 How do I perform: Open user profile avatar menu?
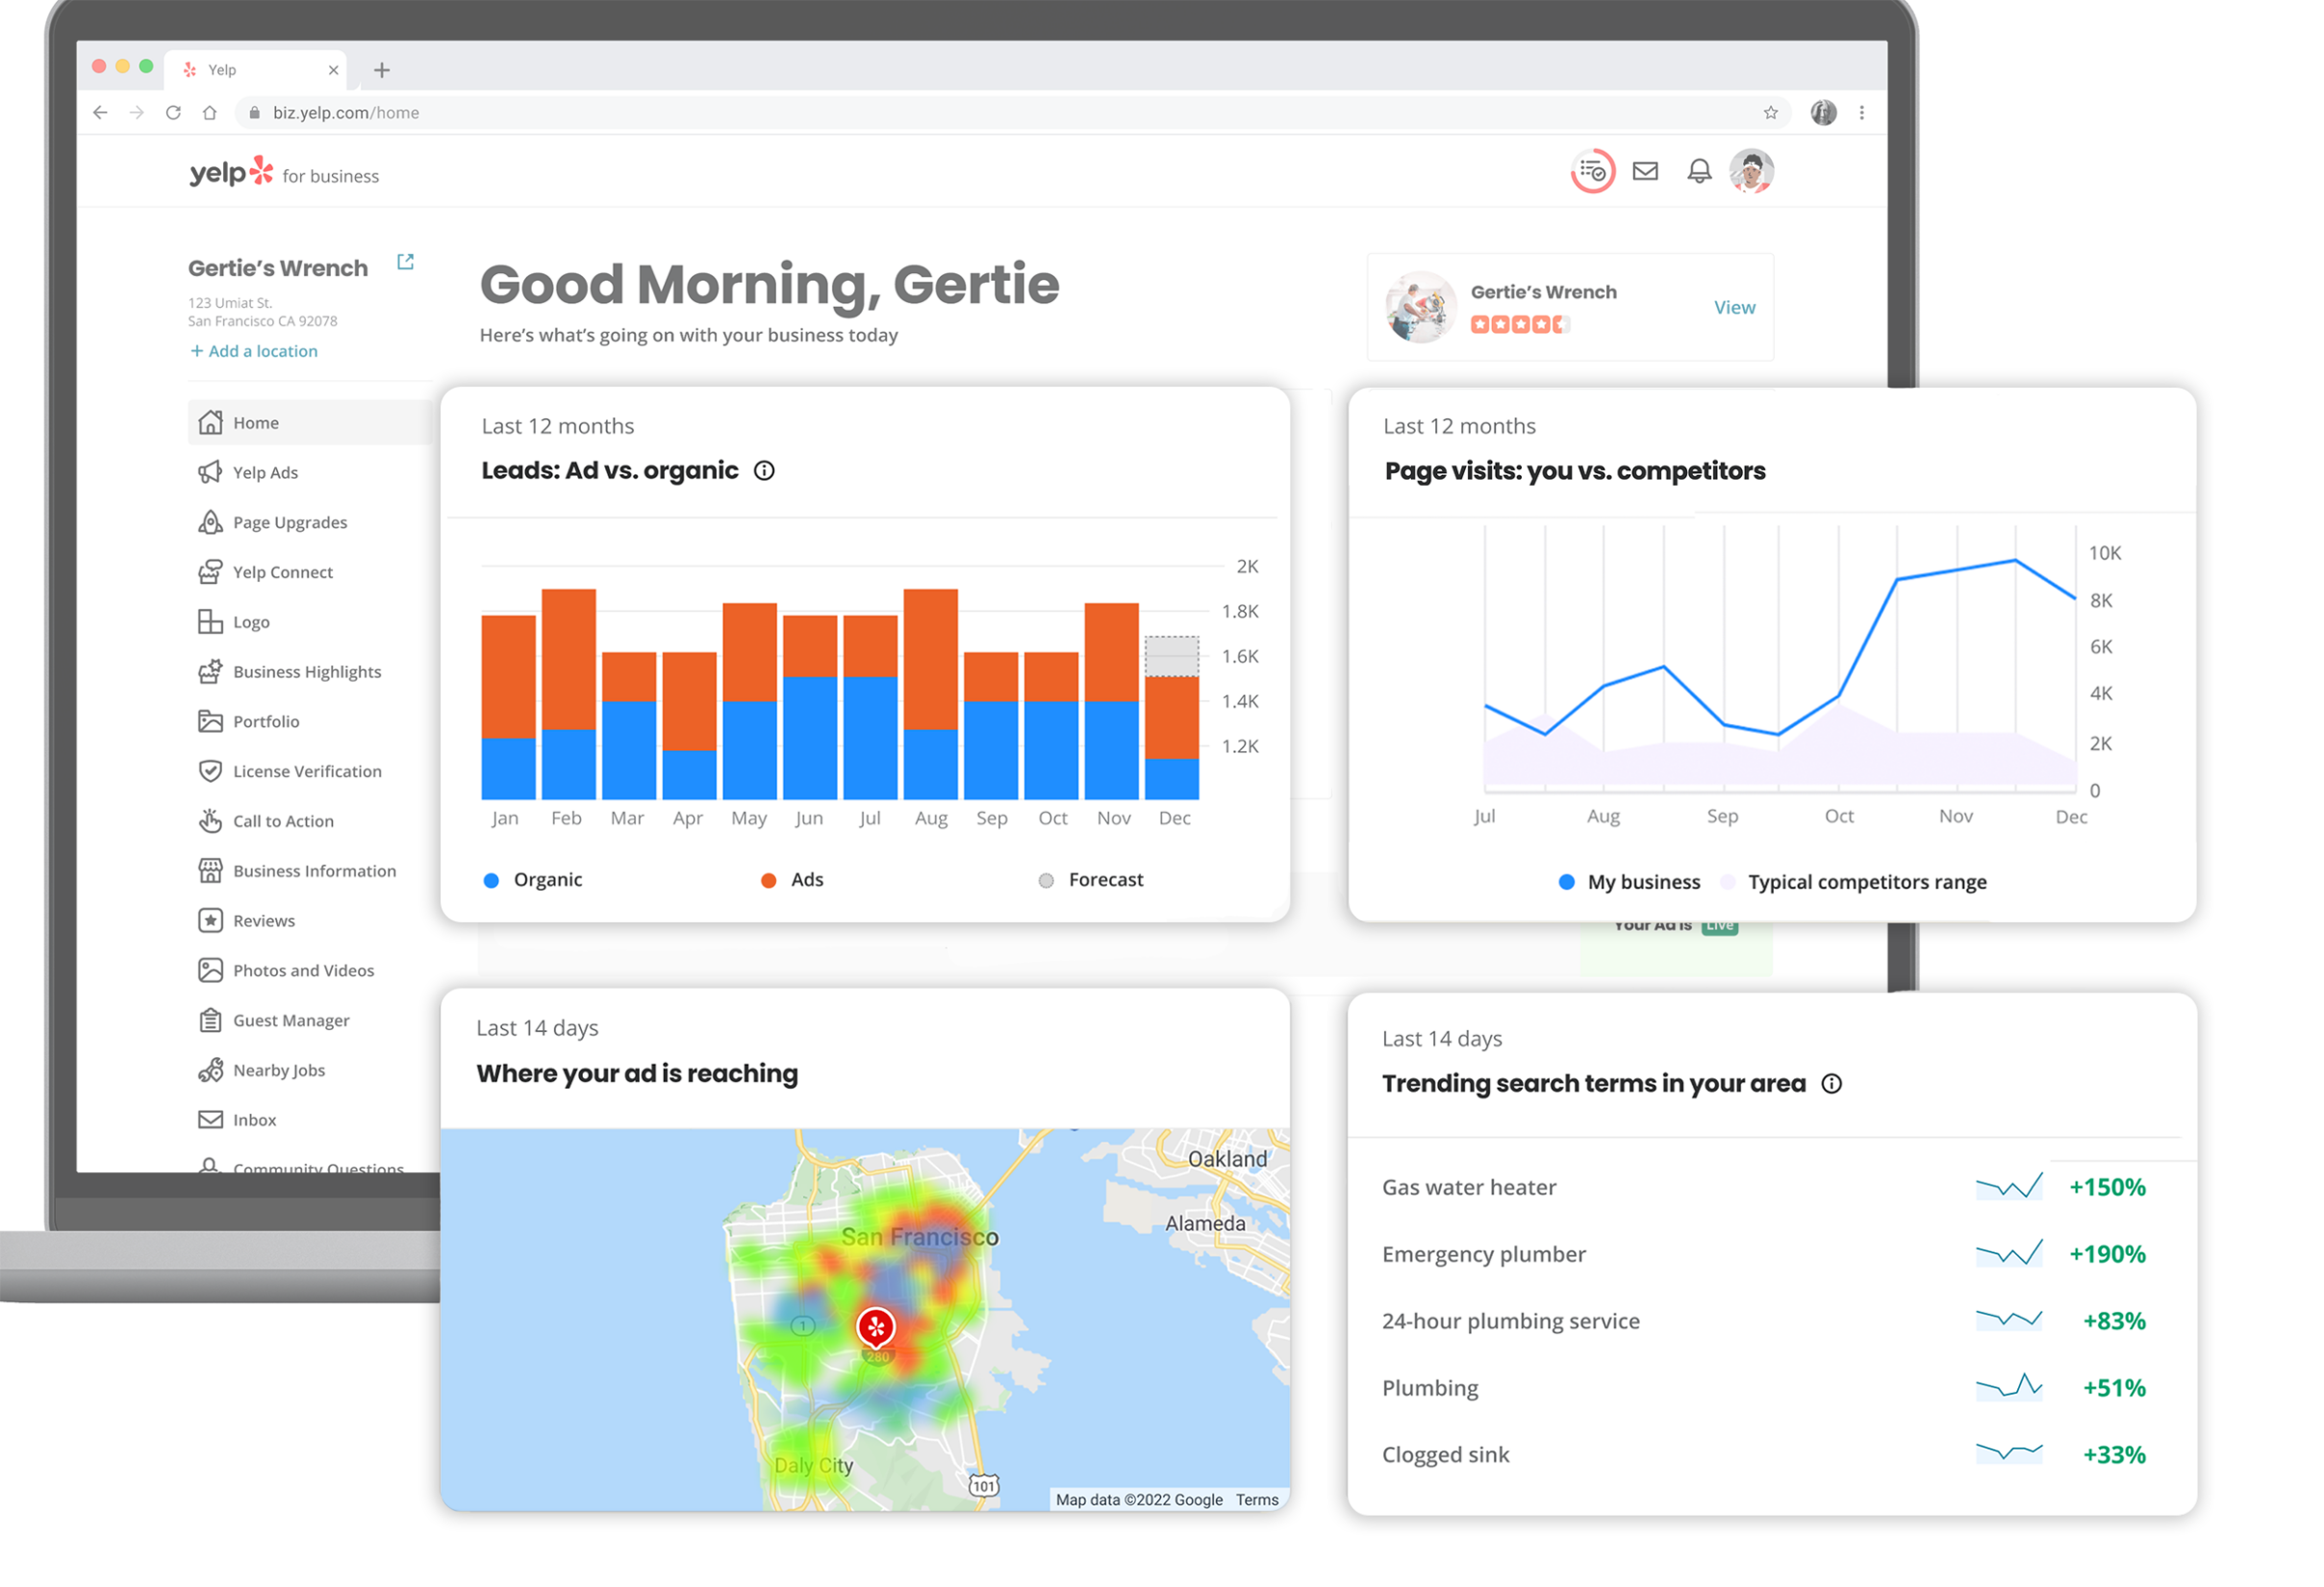(x=1751, y=171)
